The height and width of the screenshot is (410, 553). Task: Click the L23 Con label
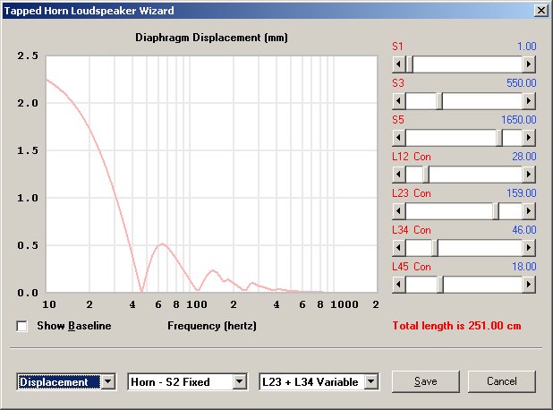click(412, 193)
